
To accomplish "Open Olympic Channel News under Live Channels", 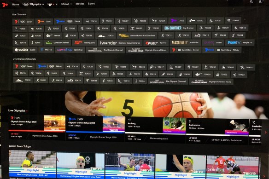I will [147, 50].
